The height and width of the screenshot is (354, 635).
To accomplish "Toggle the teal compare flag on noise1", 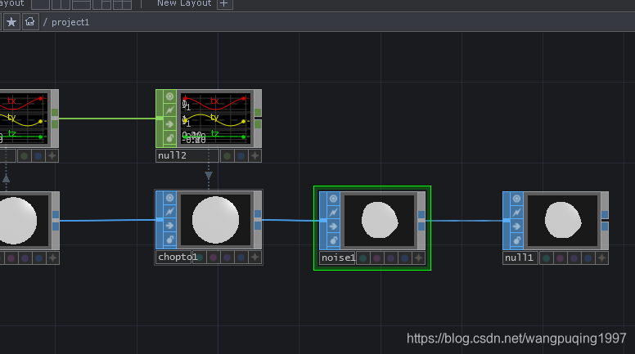I will (x=363, y=258).
